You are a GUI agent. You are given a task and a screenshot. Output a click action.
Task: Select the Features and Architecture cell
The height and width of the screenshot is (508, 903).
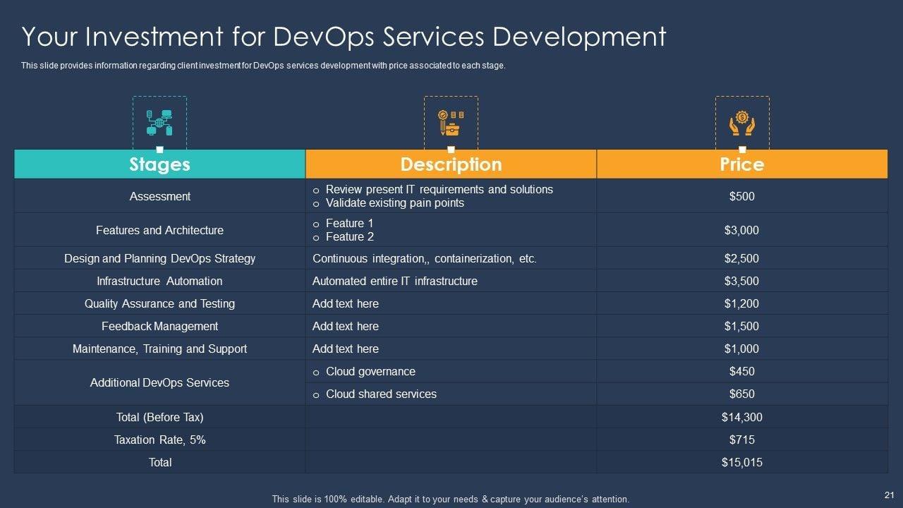pos(159,230)
